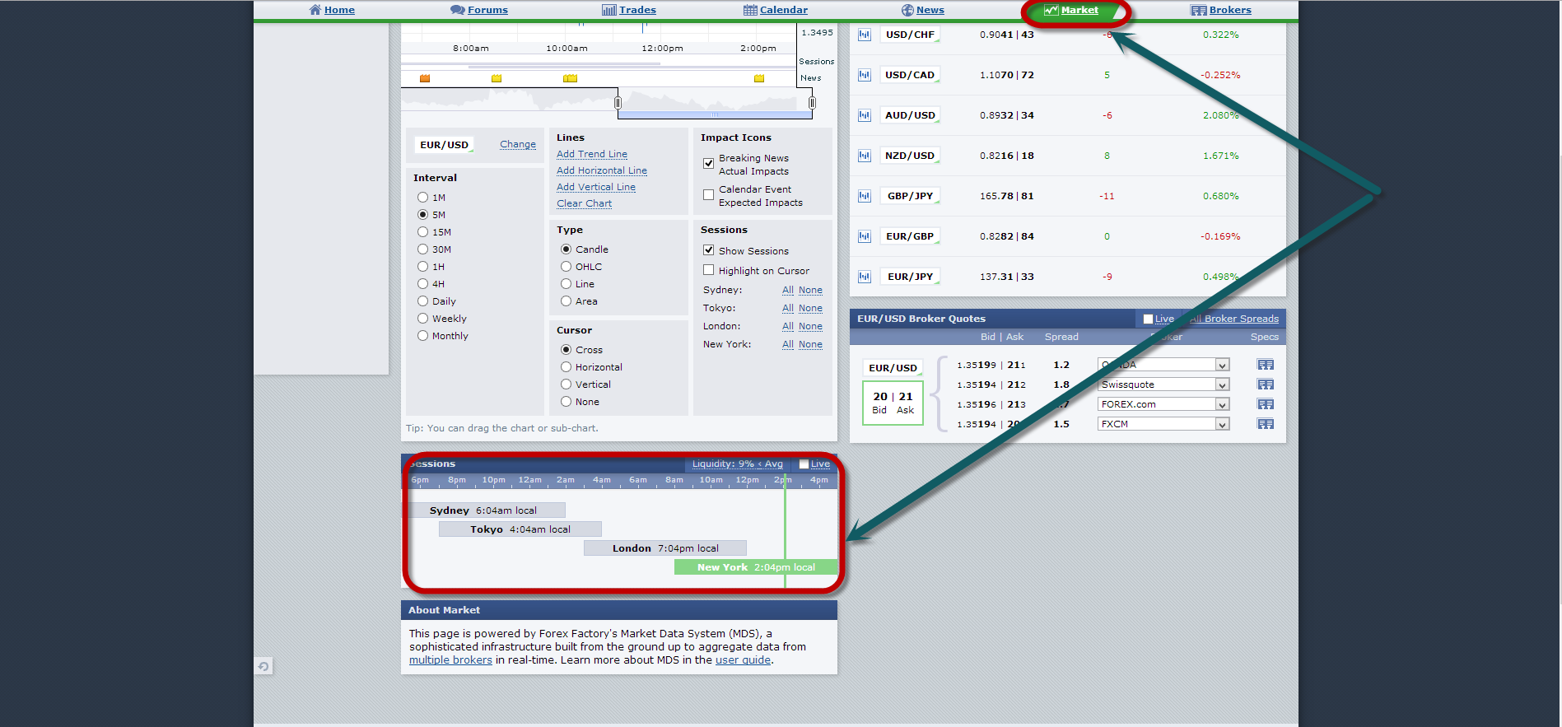1562x727 pixels.
Task: Click the undo arrow icon at bottom left
Action: click(263, 666)
